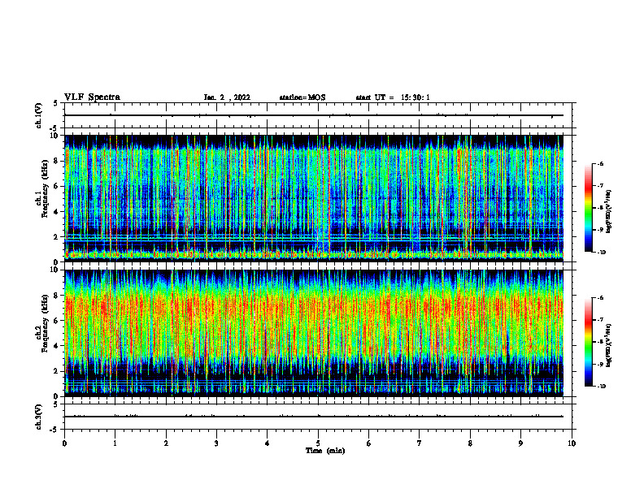Image resolution: width=644 pixels, height=497 pixels.
Task: Click the ch.2 frequency tick label "6"
Action: pos(56,321)
